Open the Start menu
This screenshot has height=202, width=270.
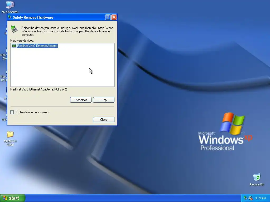(13, 198)
